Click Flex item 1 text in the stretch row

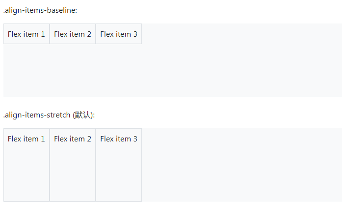tap(27, 139)
